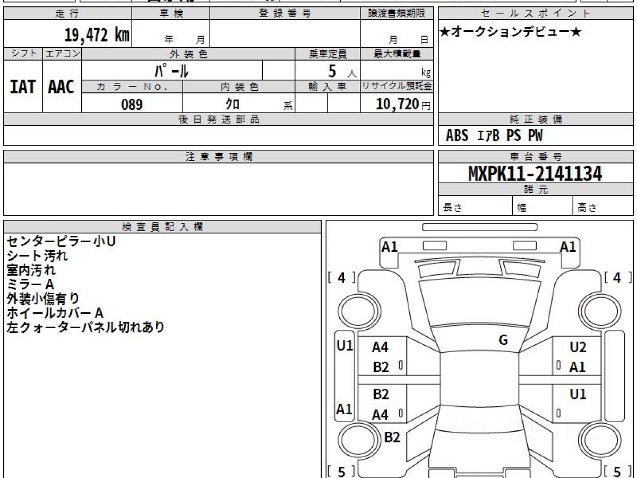Select the 幅 dimension label
Screen dimensions: 637x478
click(522, 208)
